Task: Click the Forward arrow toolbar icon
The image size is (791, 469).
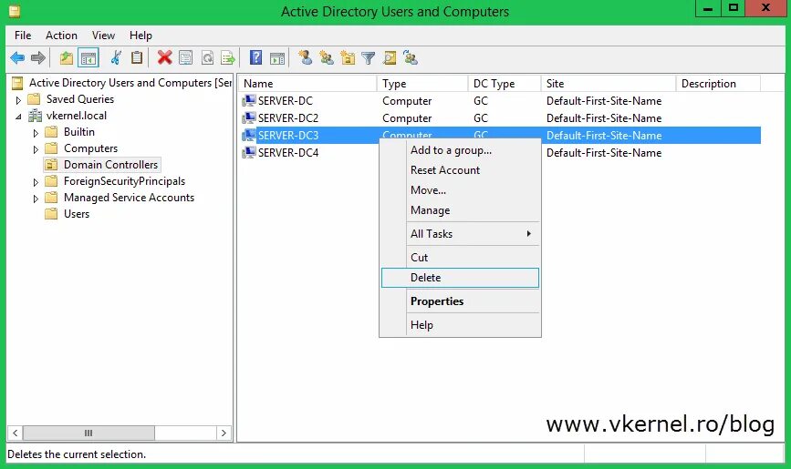Action: 38,58
